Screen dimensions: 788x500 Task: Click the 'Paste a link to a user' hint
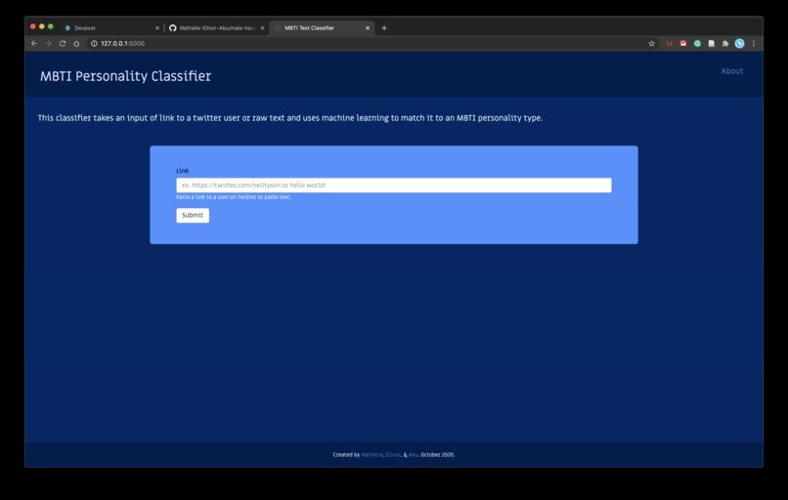click(x=234, y=197)
